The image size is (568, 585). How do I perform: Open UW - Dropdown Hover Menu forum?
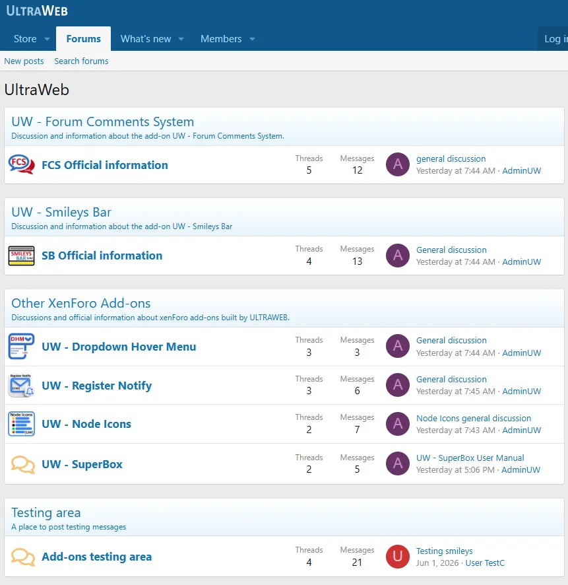point(119,347)
